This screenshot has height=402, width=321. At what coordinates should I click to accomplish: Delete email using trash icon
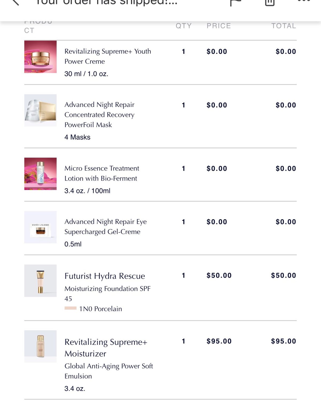tap(270, 3)
